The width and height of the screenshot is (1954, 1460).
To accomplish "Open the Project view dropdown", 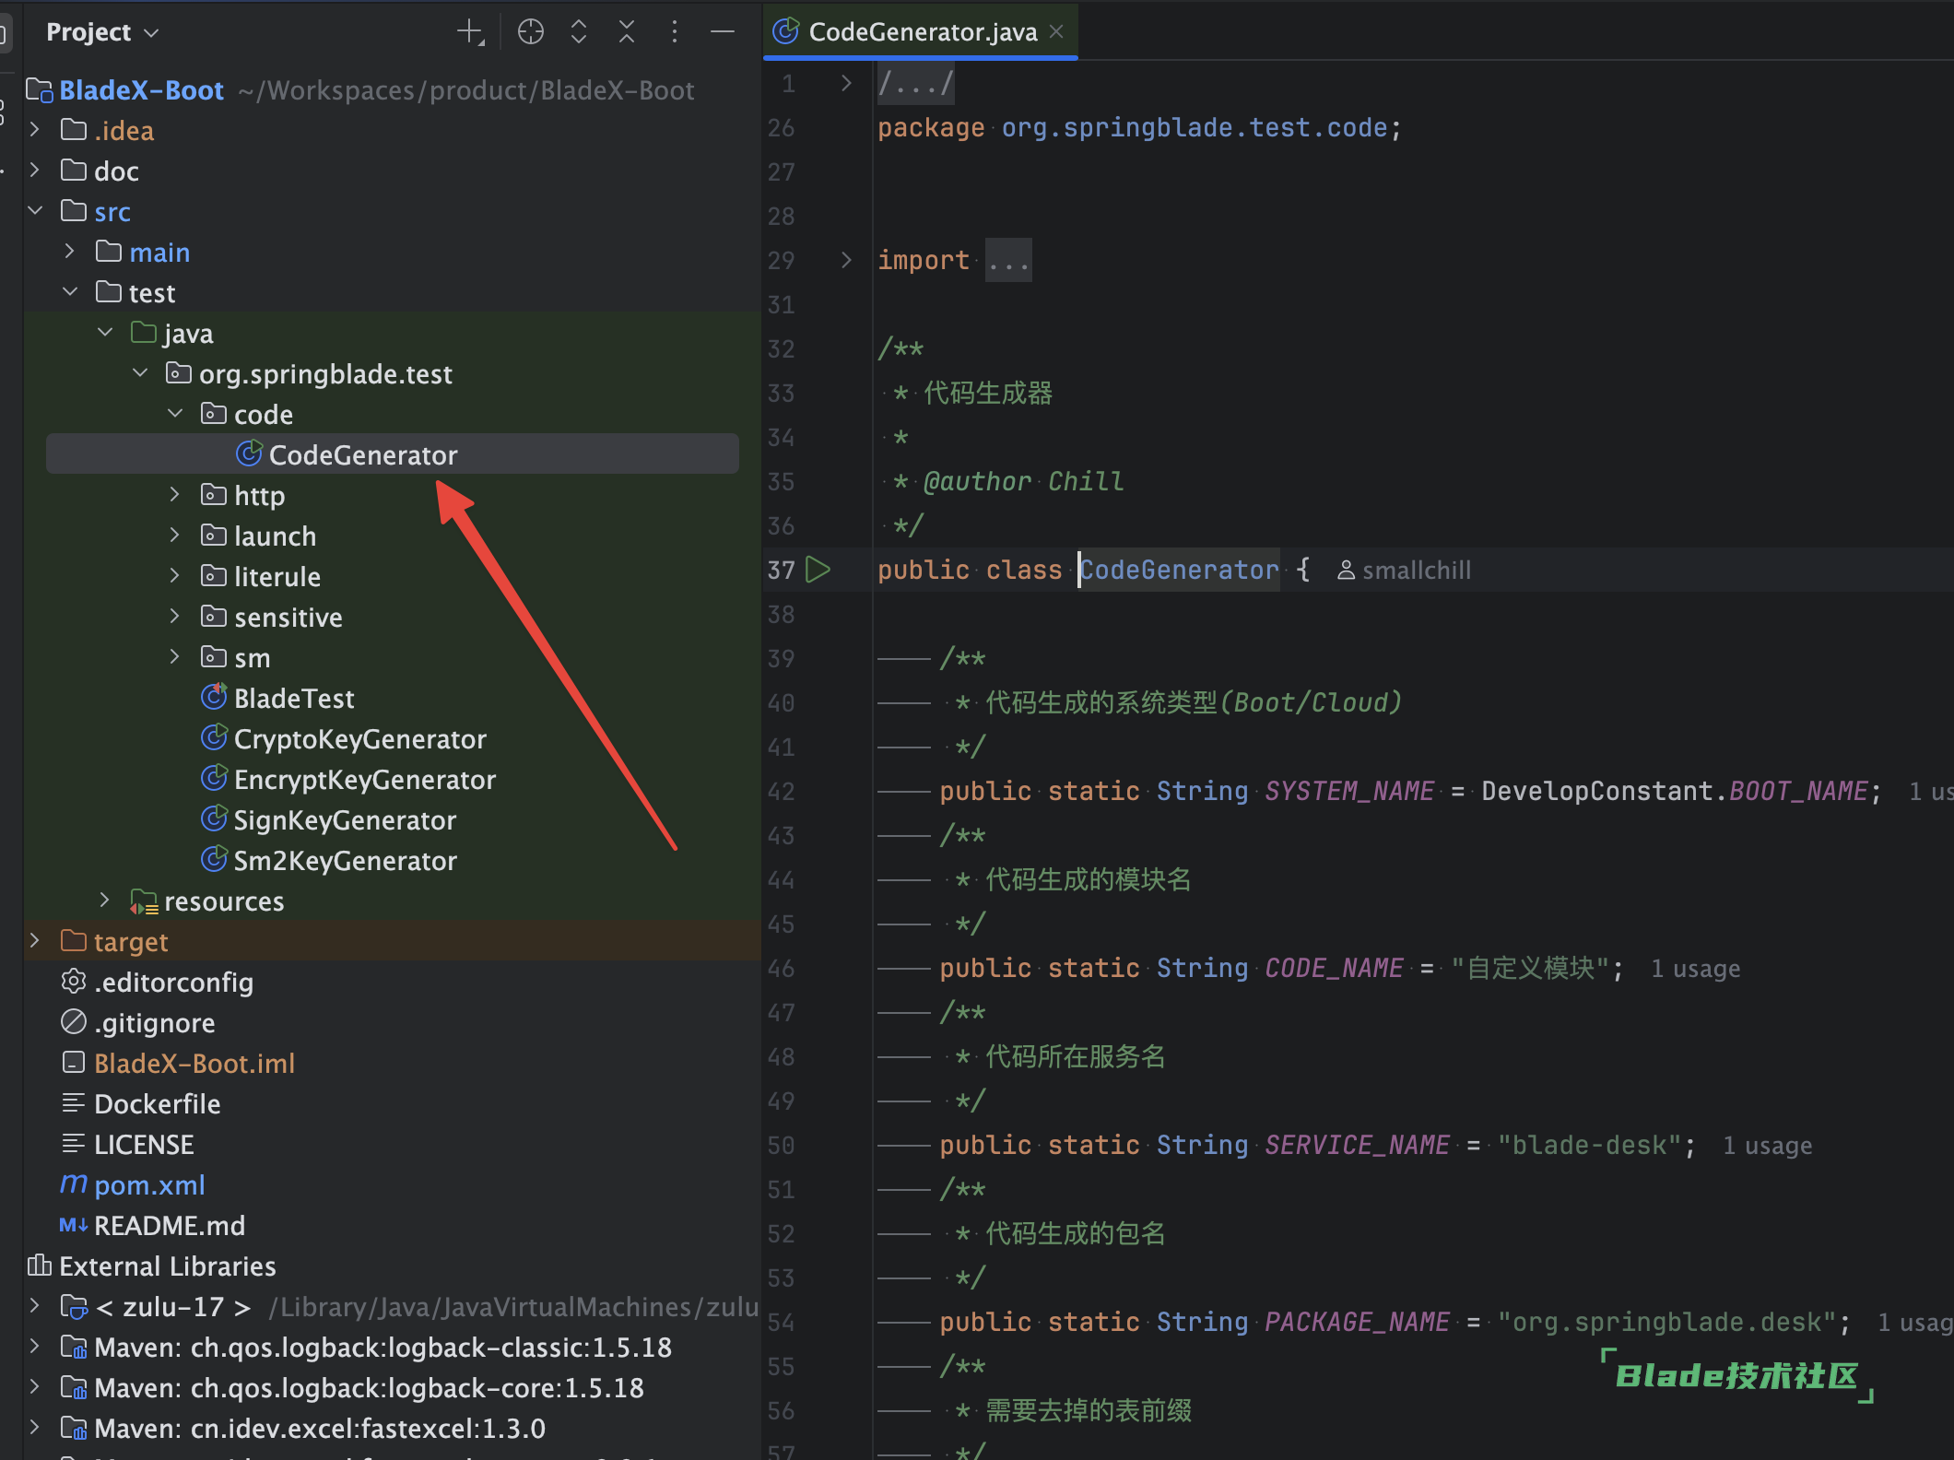I will point(102,32).
